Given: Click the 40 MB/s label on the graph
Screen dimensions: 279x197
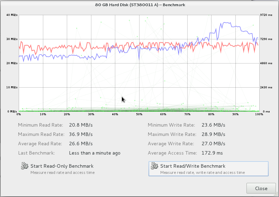Looking at the screenshot, I should click(12, 15).
